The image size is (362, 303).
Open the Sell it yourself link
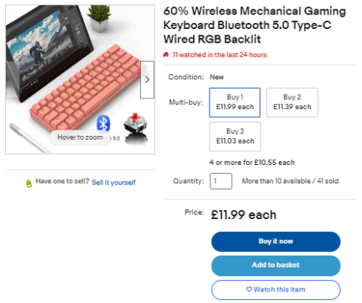click(114, 182)
